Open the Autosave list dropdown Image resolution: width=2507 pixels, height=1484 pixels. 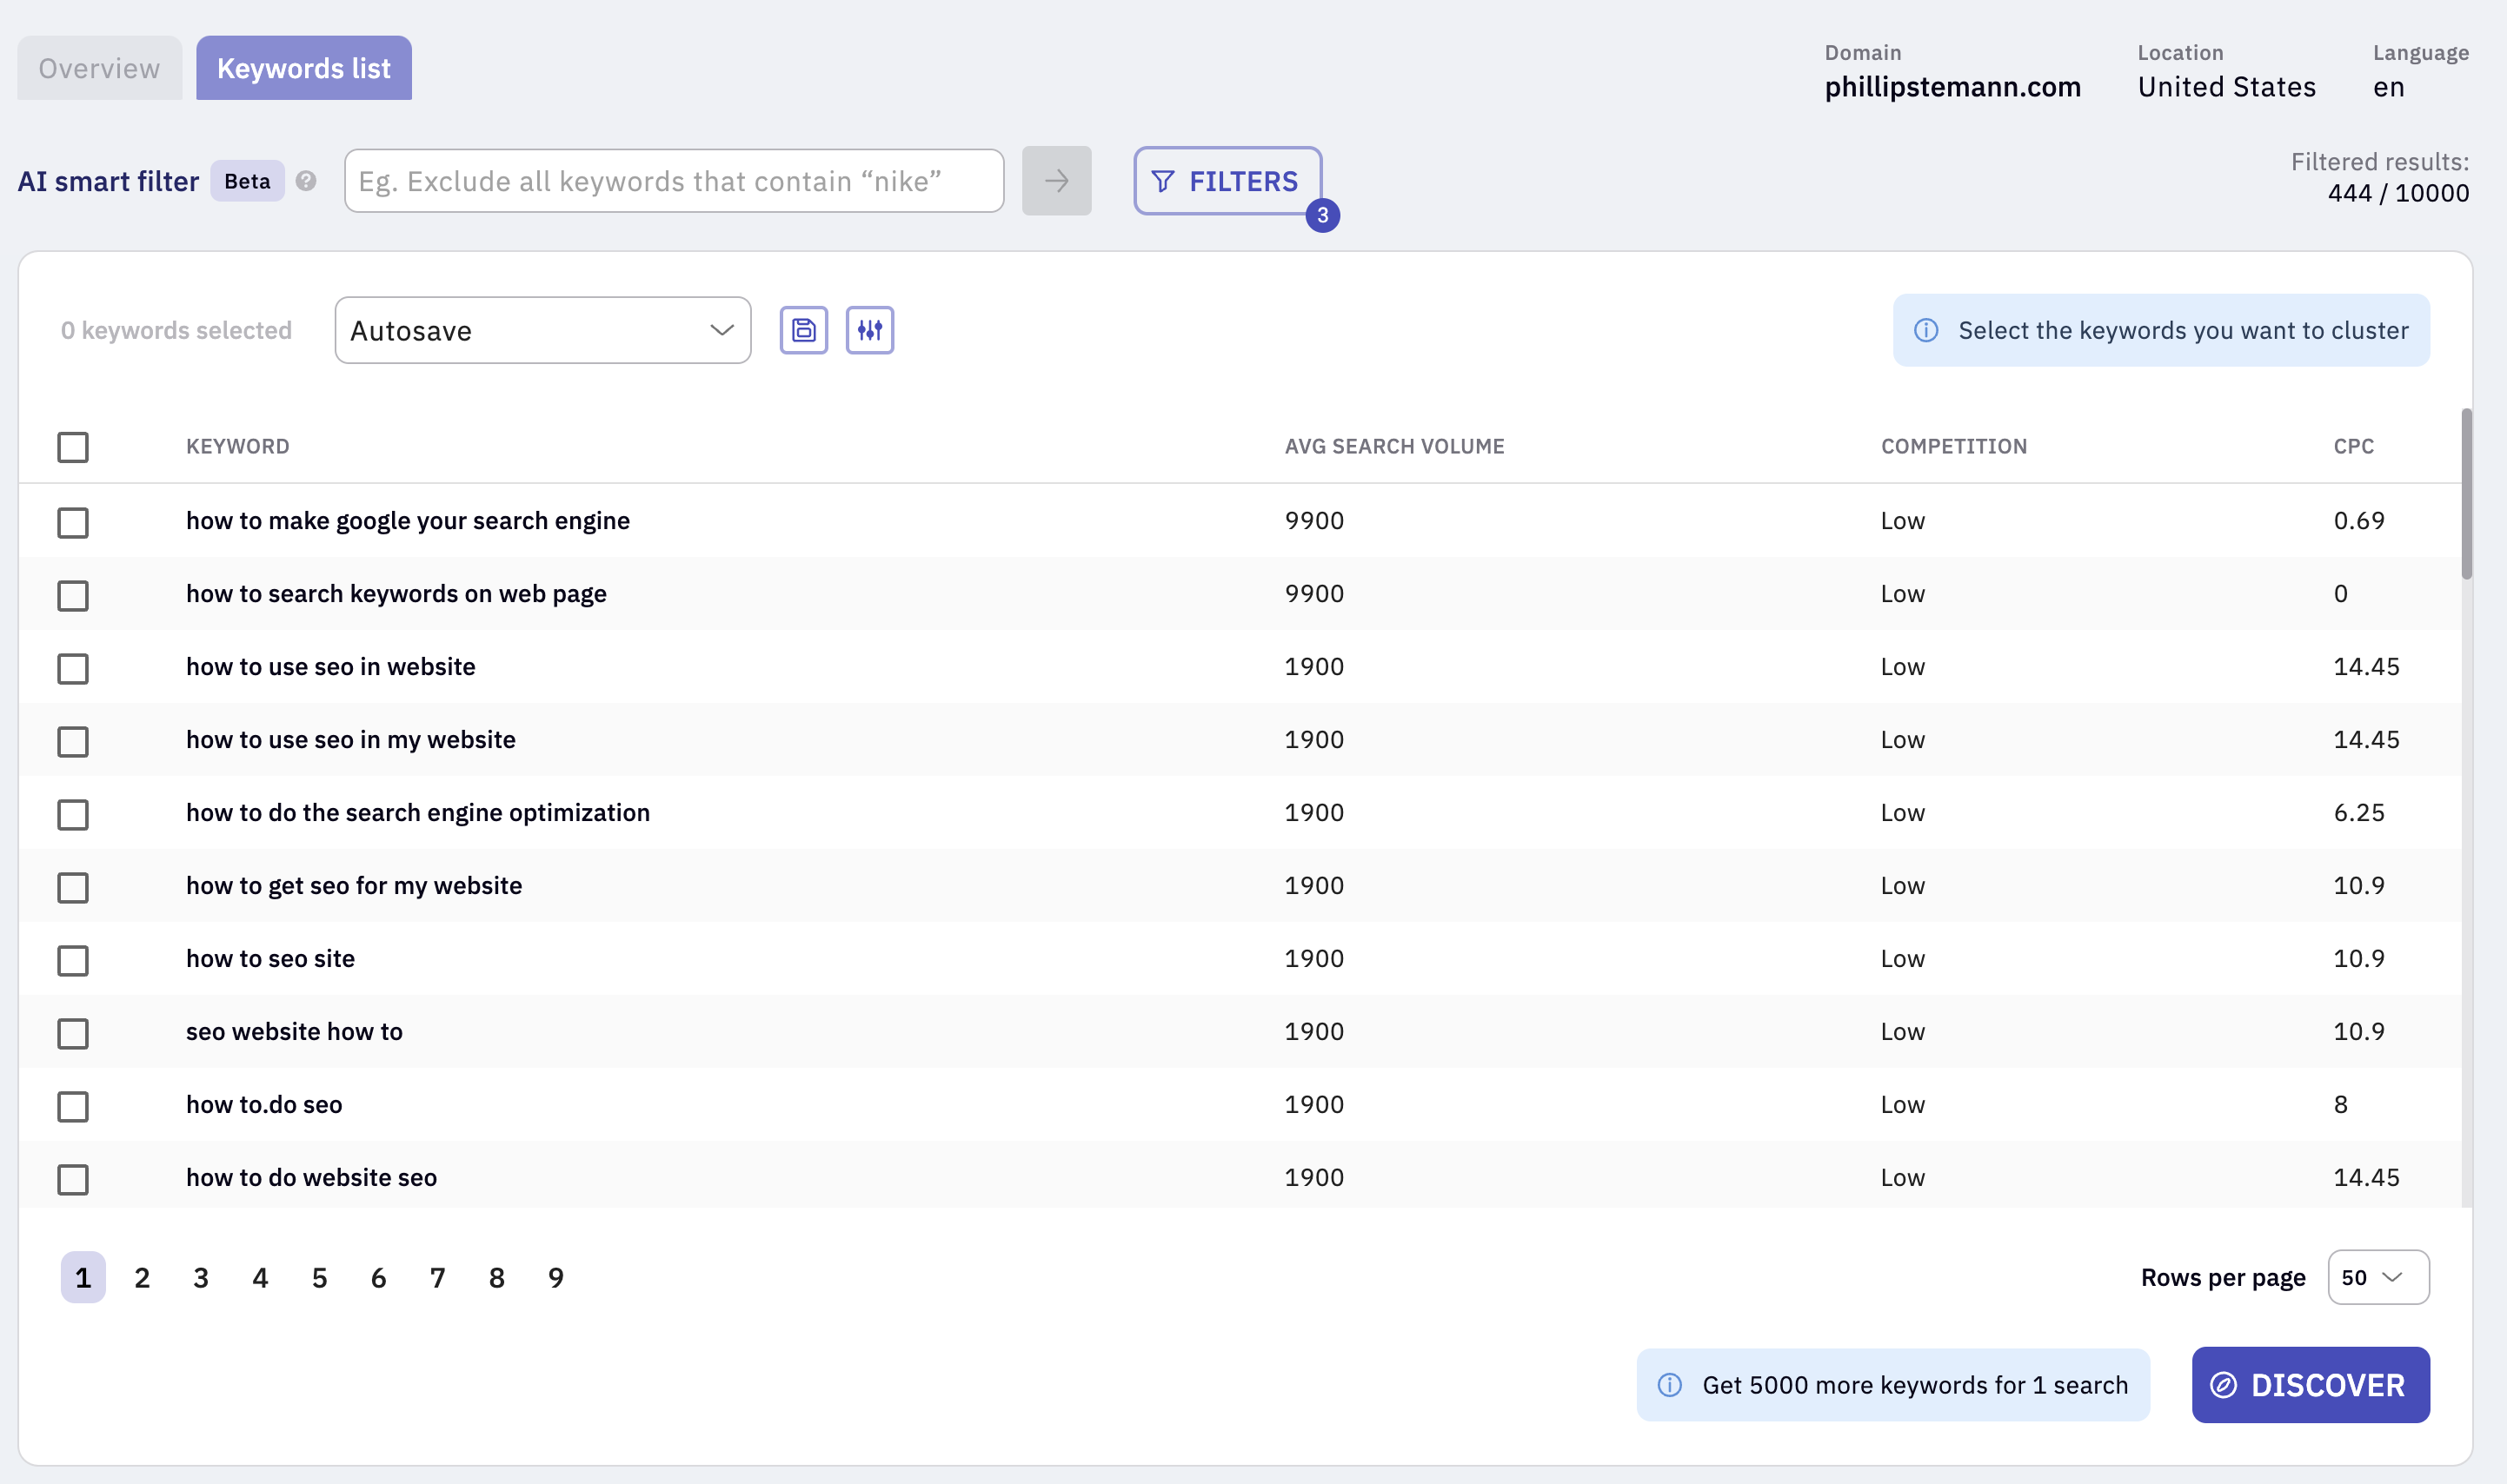543,330
